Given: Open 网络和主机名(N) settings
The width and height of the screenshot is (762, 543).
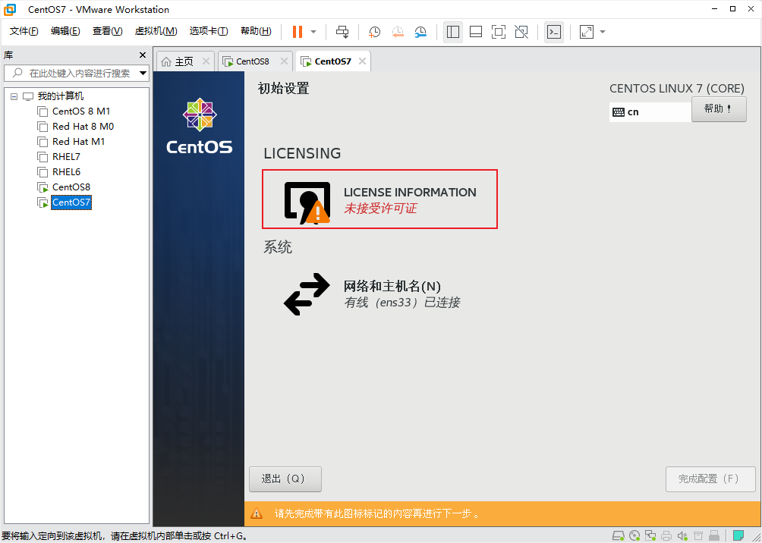Looking at the screenshot, I should (x=372, y=293).
